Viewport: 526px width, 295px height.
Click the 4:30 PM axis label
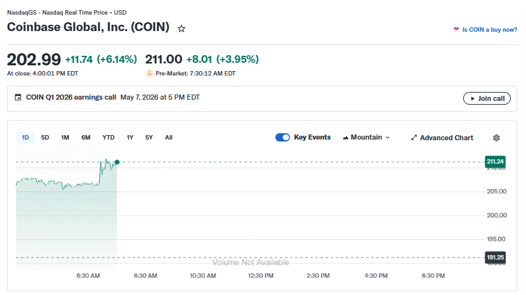(376, 275)
